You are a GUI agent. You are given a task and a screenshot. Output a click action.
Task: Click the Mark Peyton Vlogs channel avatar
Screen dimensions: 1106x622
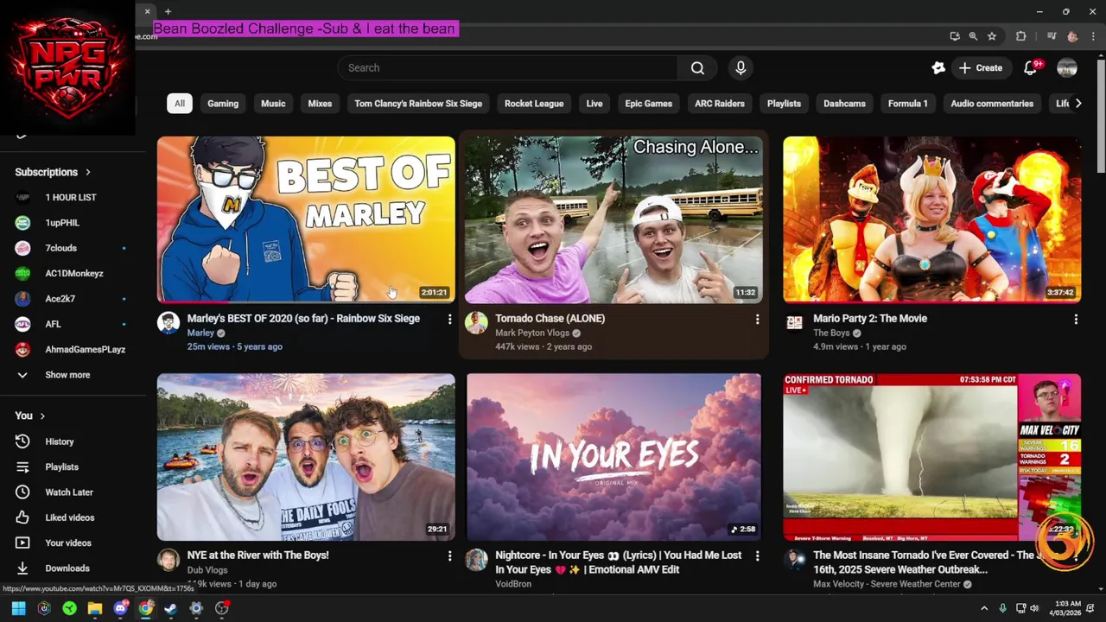[476, 323]
